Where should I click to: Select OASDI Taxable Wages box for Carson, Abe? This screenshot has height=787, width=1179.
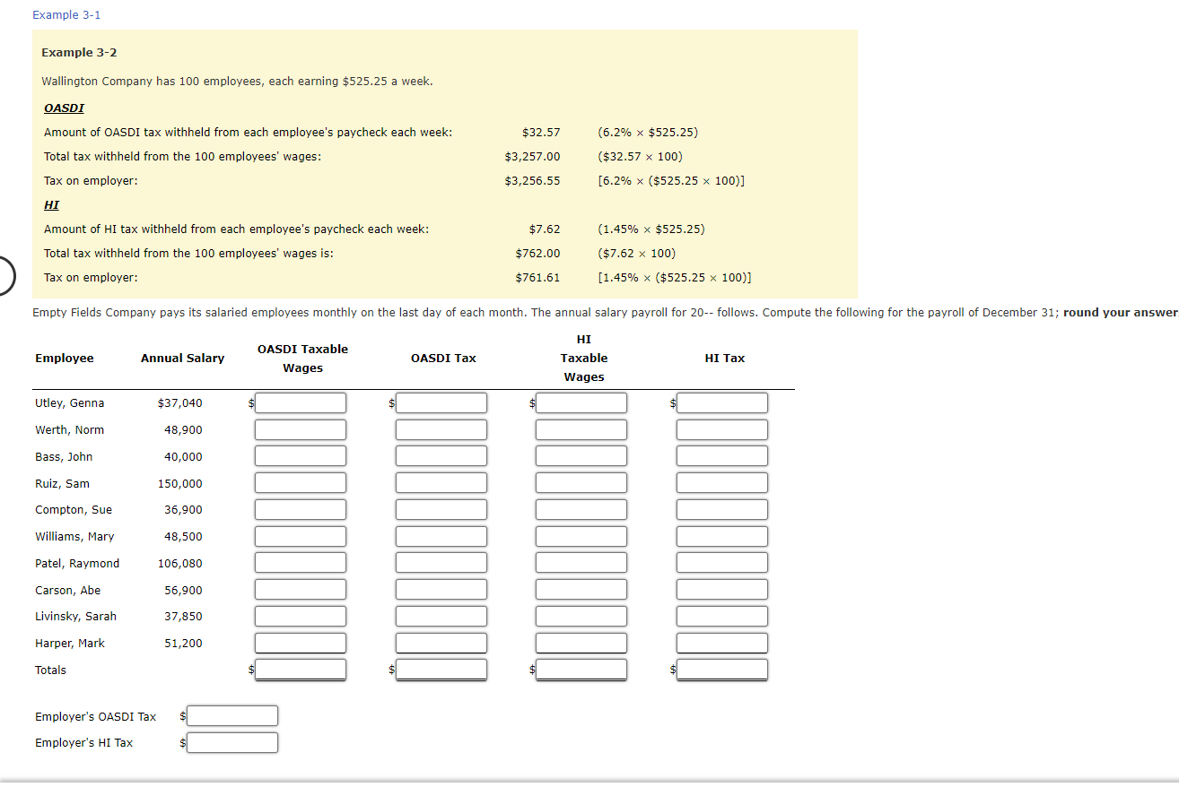click(x=301, y=590)
